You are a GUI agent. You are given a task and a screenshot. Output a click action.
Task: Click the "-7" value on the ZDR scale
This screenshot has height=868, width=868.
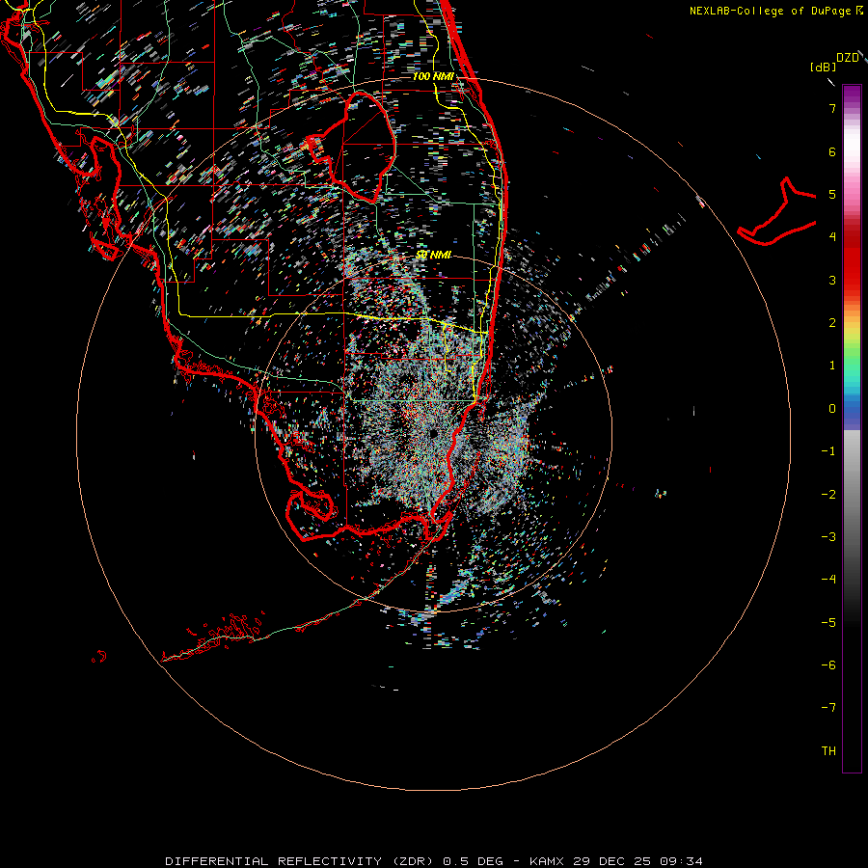click(x=828, y=708)
